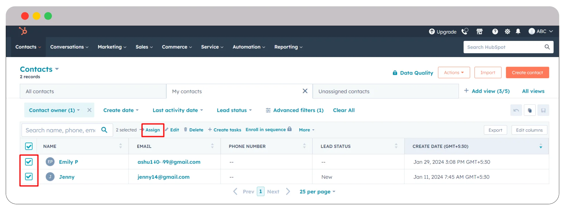Expand the Contacts title dropdown
Image resolution: width=565 pixels, height=210 pixels.
[57, 69]
